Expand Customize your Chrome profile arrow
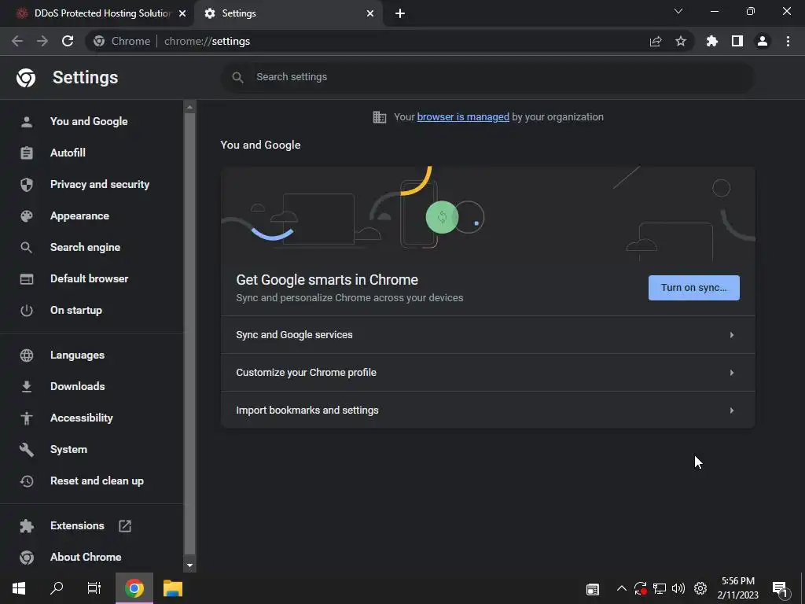This screenshot has width=805, height=604. click(732, 373)
